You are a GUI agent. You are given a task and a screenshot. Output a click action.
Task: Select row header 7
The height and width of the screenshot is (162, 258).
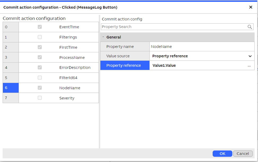tap(11, 98)
